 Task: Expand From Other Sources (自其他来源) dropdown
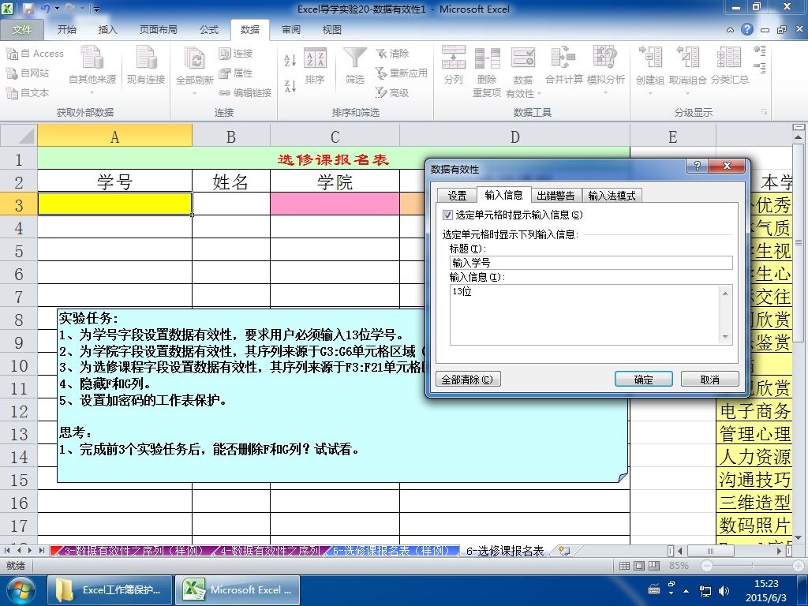tap(92, 93)
